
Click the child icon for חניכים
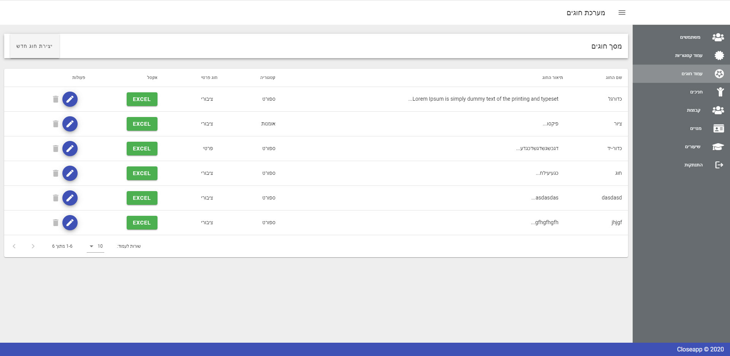pos(720,92)
